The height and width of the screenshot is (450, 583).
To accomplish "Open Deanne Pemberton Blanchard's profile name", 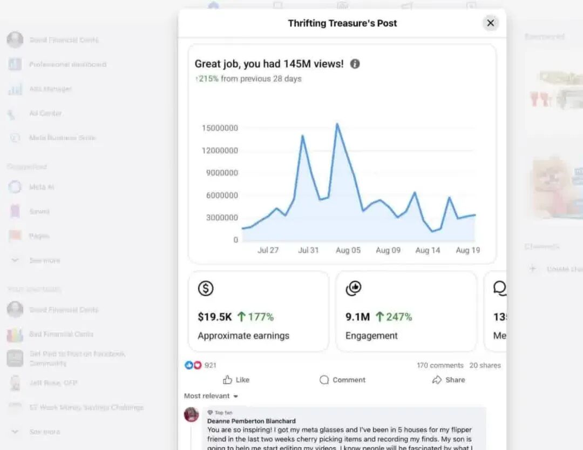I will point(252,421).
